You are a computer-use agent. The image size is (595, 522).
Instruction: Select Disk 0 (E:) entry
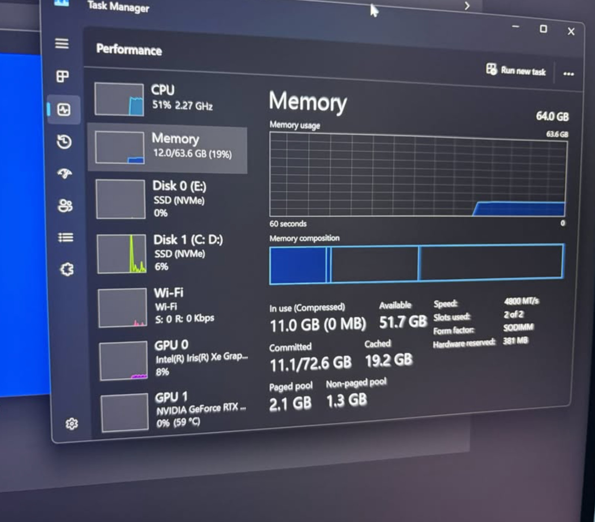coord(168,200)
